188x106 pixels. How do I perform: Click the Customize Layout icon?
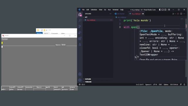pyautogui.click(x=169, y=10)
